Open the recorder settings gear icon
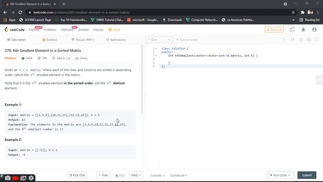323x182 pixels. (31, 178)
